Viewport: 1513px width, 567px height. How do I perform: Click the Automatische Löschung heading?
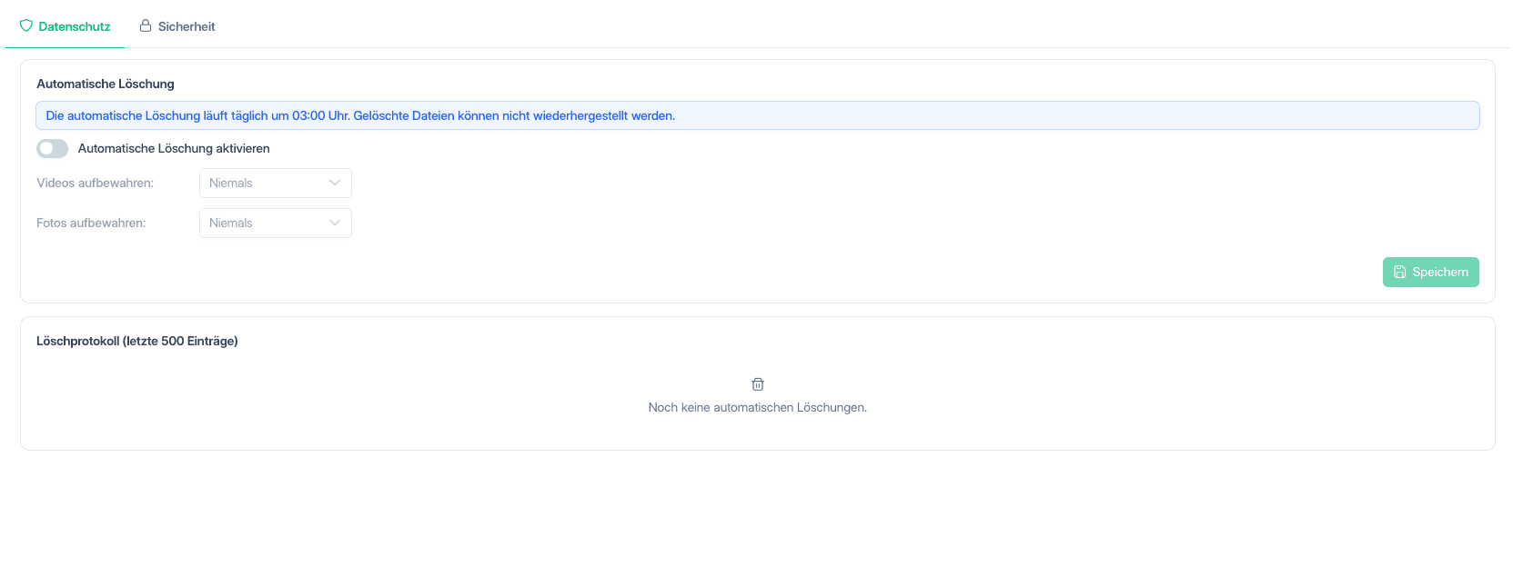coord(106,84)
